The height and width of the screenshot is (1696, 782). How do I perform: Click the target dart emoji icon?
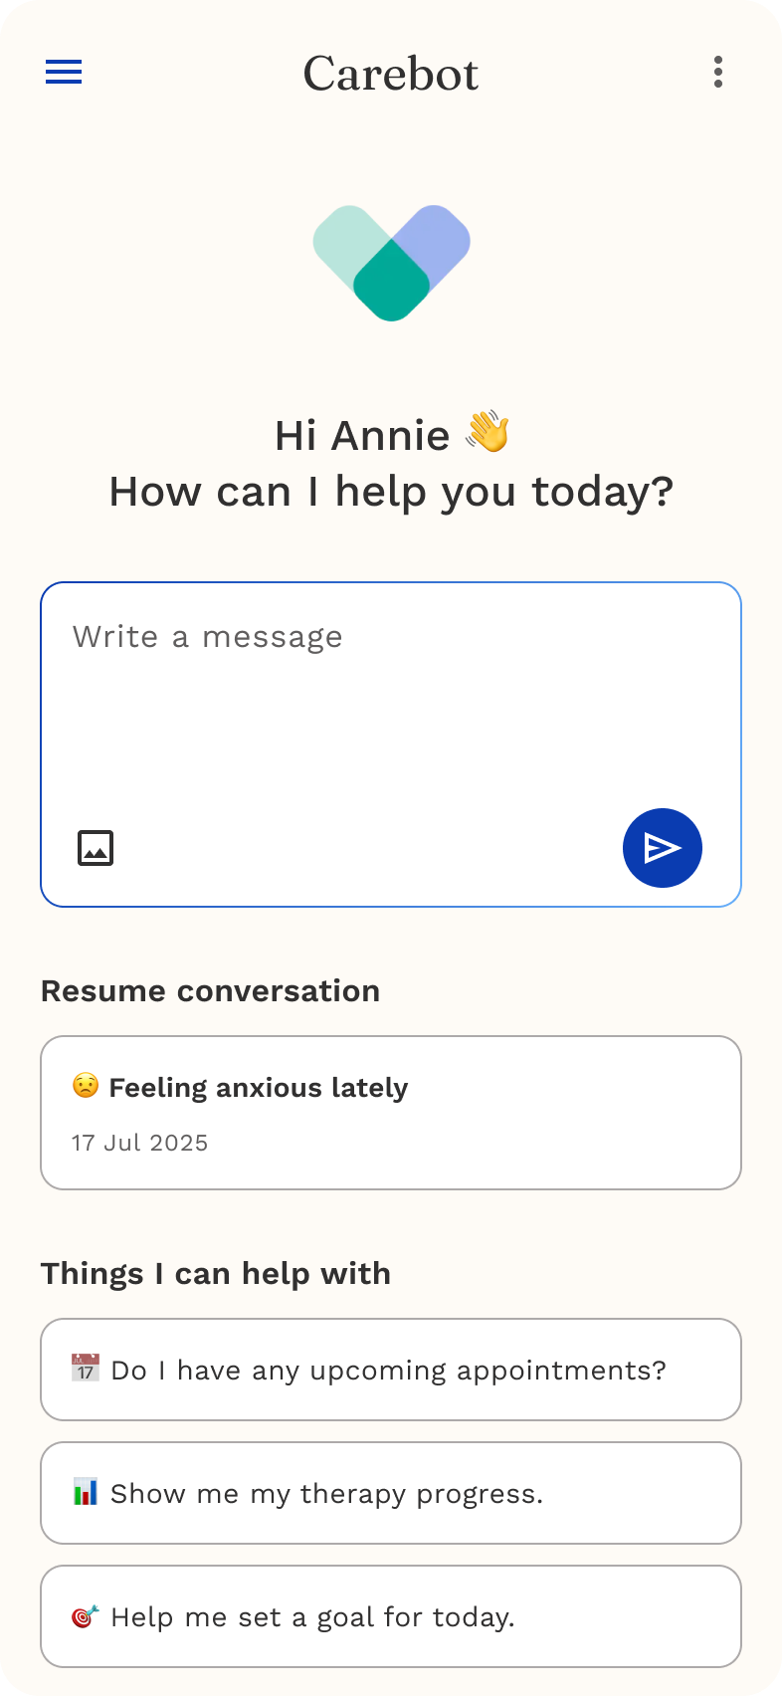[86, 1616]
